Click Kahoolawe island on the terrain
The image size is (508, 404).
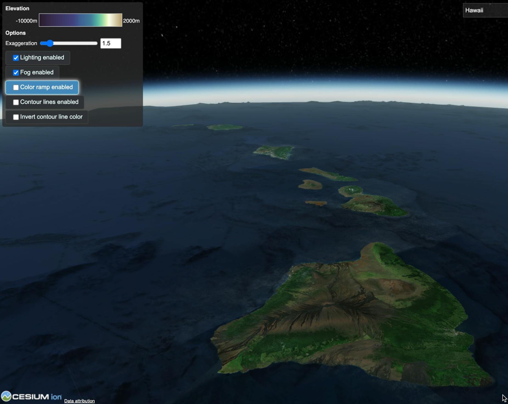pyautogui.click(x=316, y=203)
